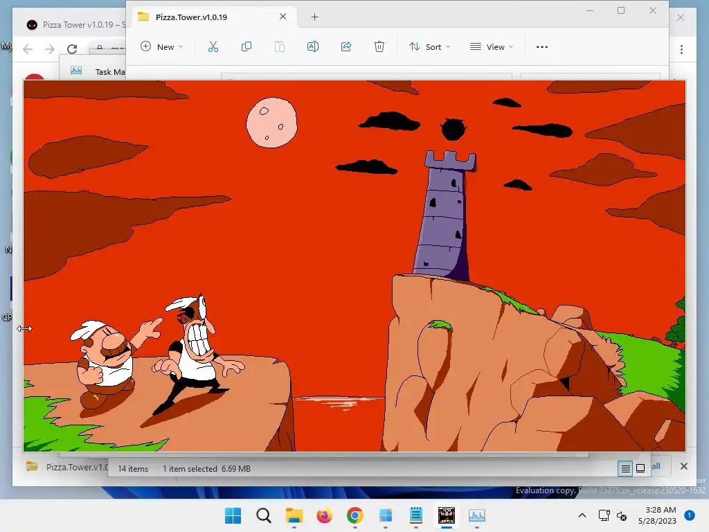Close the browser downloads bar

[683, 466]
